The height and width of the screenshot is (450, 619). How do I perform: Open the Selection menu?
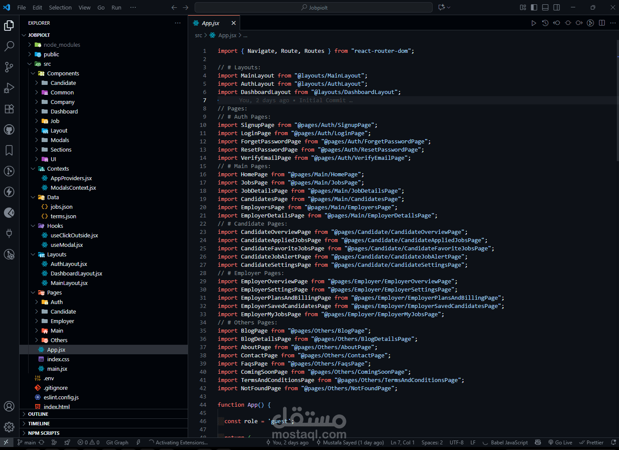tap(60, 7)
